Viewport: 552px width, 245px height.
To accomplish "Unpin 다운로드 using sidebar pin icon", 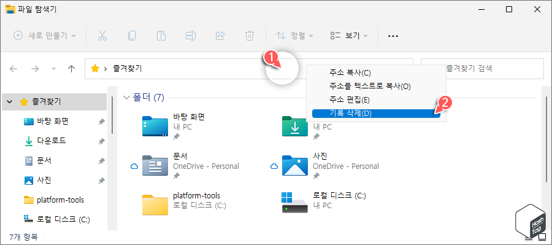I will tap(101, 141).
